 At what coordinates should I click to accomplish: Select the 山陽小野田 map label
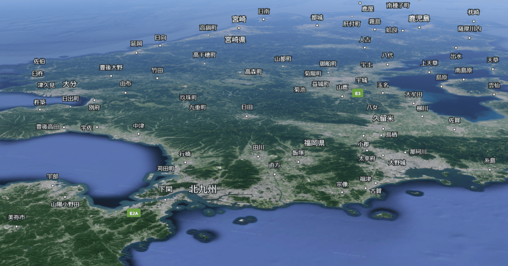[x=65, y=204]
